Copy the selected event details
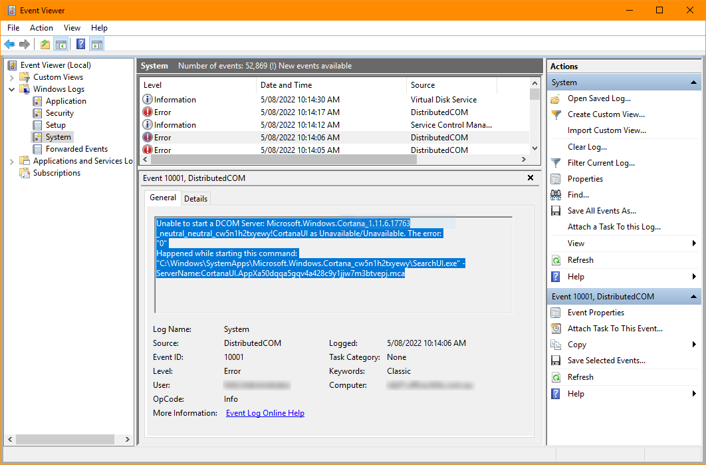The height and width of the screenshot is (465, 706). [576, 344]
